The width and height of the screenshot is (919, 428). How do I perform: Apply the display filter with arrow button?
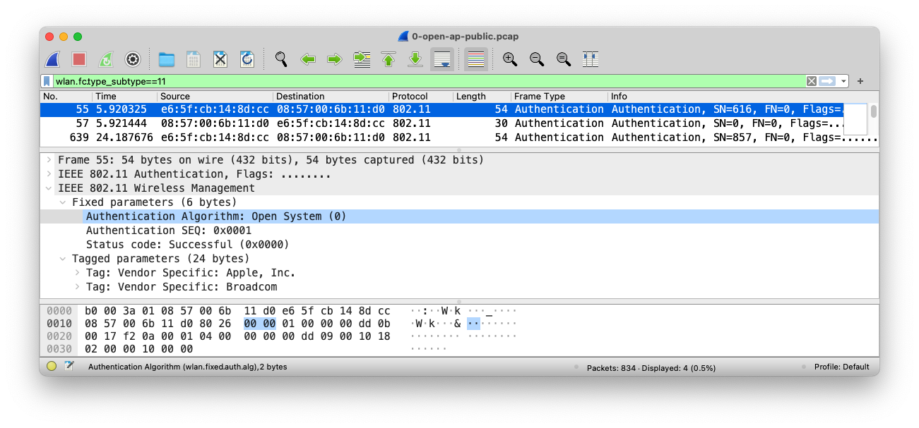pyautogui.click(x=827, y=81)
